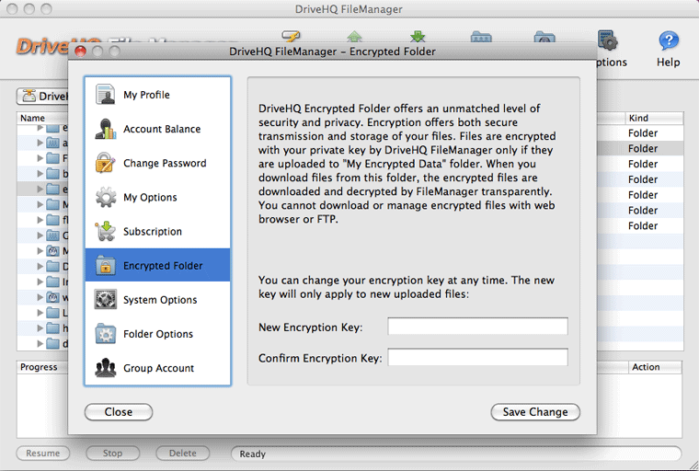Viewport: 699px width, 471px height.
Task: Click the Action column header
Action: pos(655,367)
